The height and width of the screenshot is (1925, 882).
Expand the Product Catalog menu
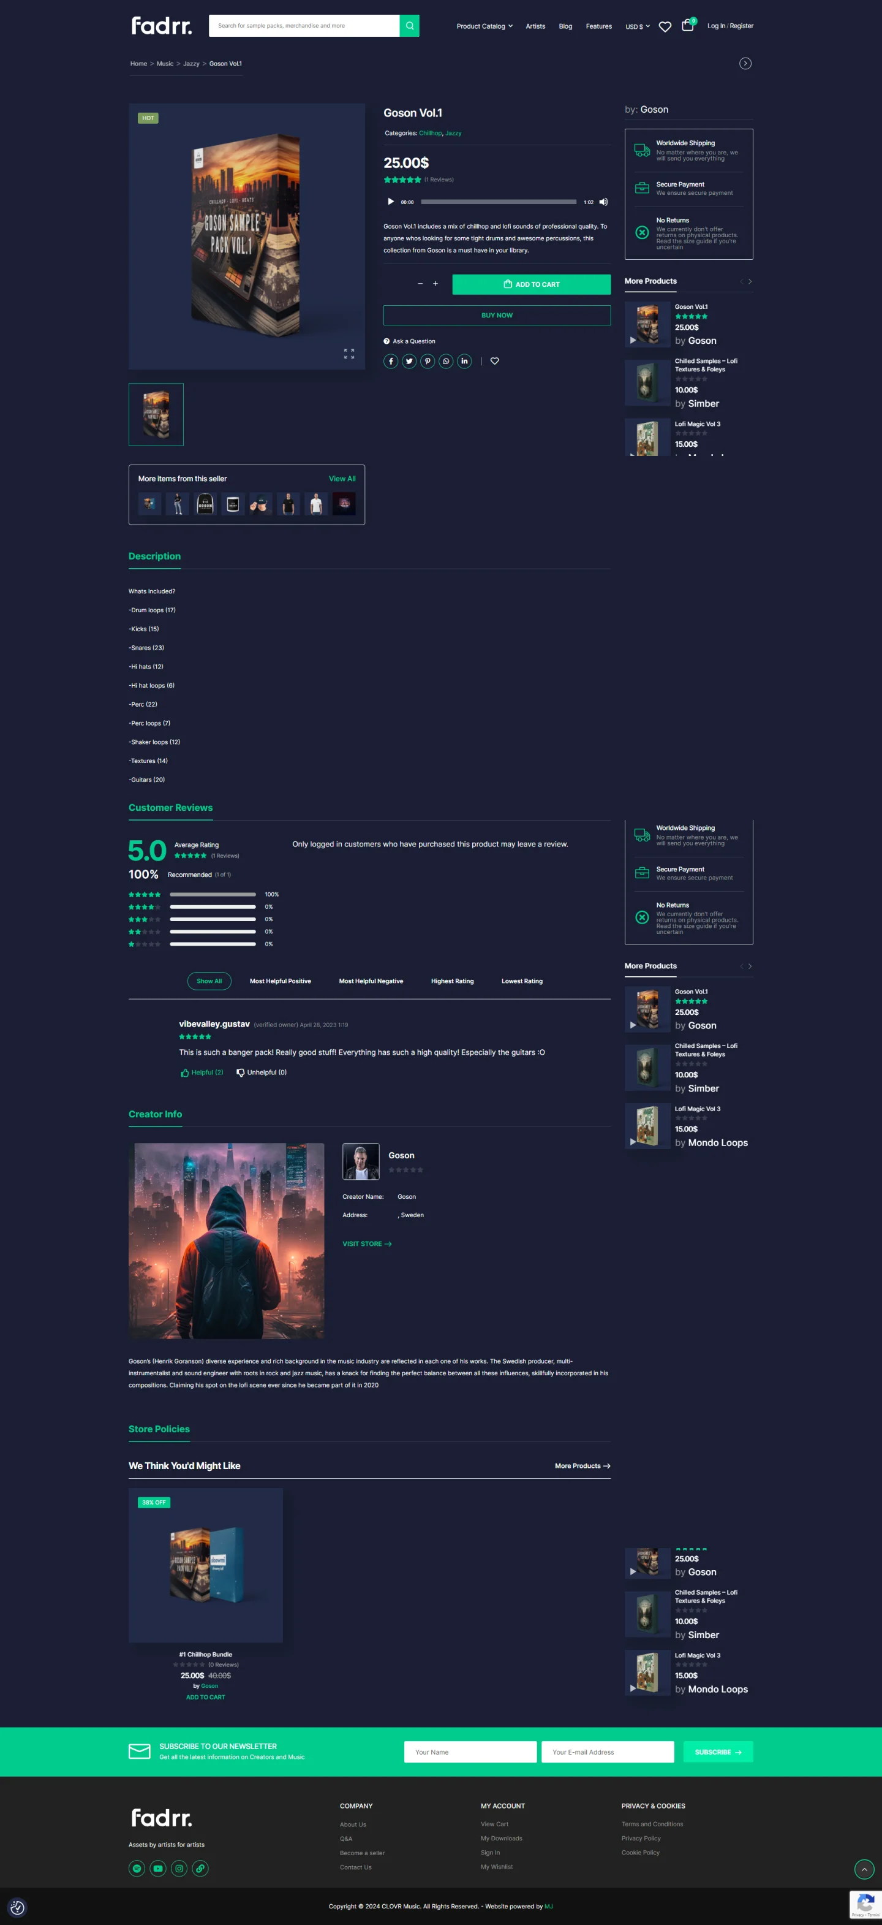[484, 26]
